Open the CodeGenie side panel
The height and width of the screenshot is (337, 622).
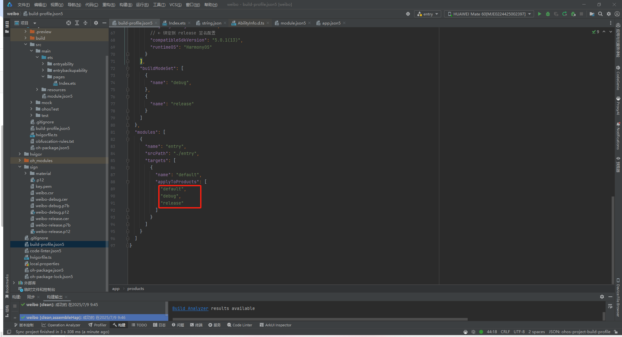618,78
